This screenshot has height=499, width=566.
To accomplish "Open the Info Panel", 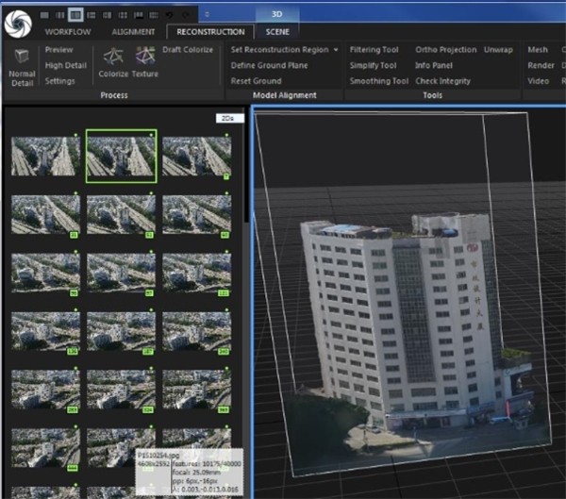I will (x=434, y=65).
